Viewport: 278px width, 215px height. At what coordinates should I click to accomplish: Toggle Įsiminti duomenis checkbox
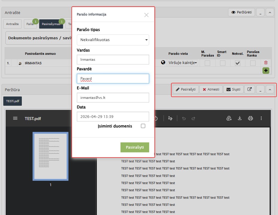point(143,126)
